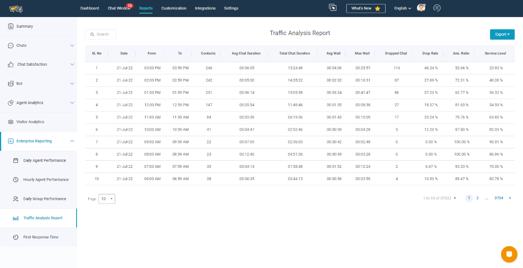This screenshot has height=268, width=523.
Task: Open the hamburger menu icon in header
Action: [437, 8]
